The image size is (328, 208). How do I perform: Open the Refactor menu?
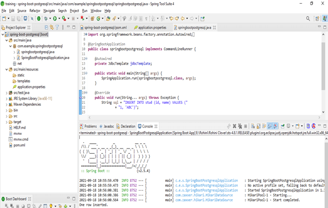(x=35, y=11)
